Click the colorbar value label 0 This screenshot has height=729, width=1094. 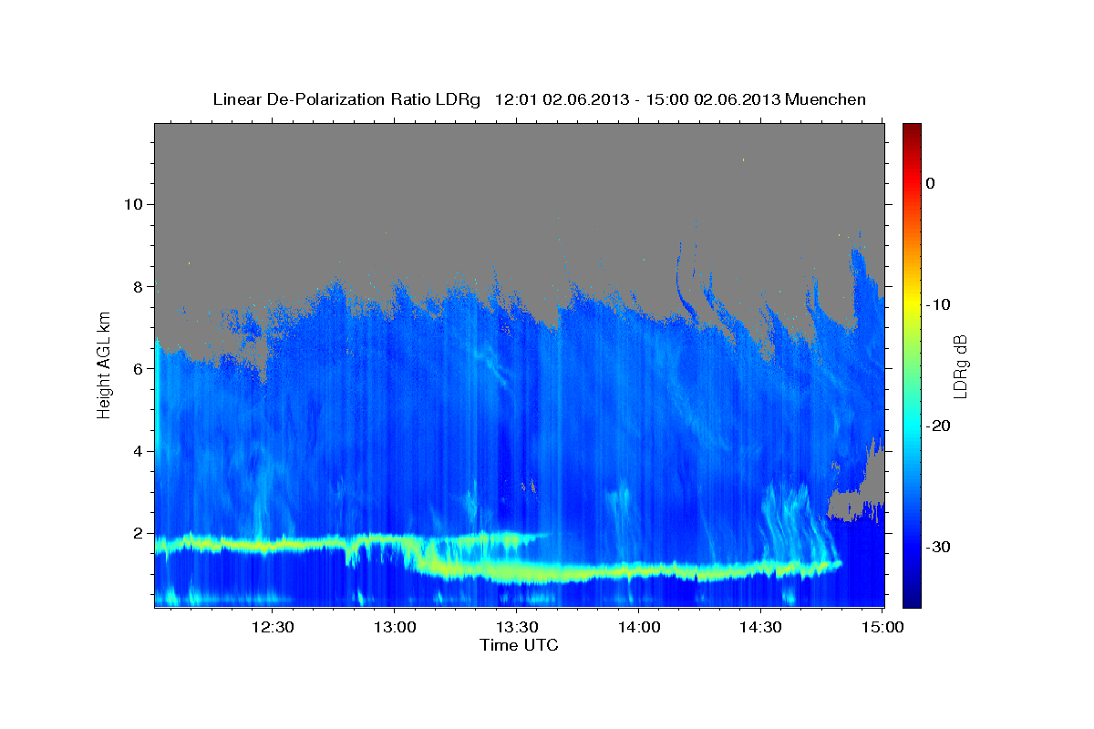[x=930, y=183]
